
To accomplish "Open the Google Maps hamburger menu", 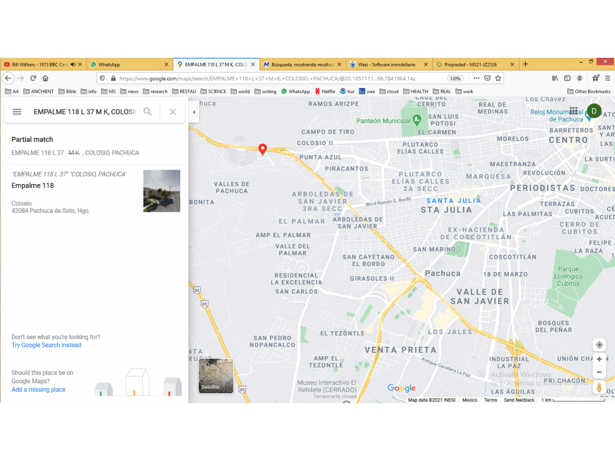I will (x=17, y=112).
